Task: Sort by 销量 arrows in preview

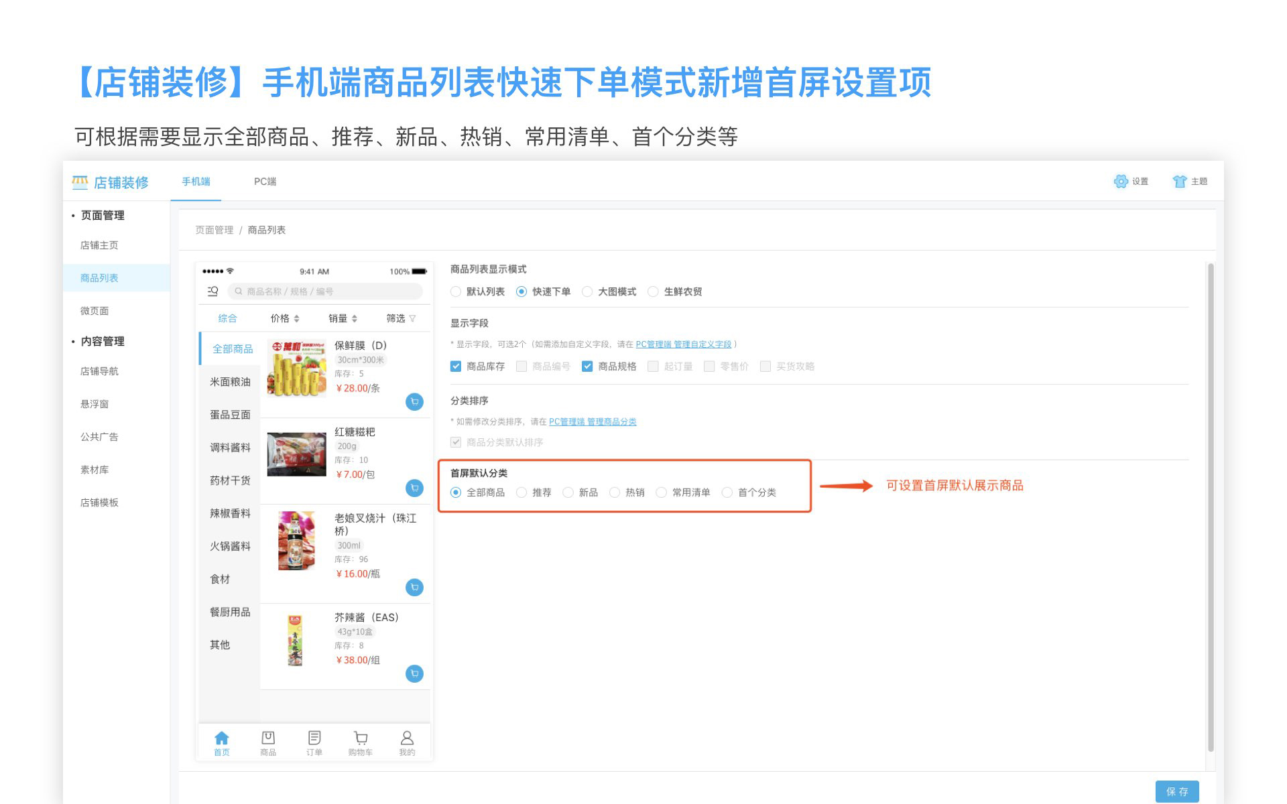Action: coord(355,319)
